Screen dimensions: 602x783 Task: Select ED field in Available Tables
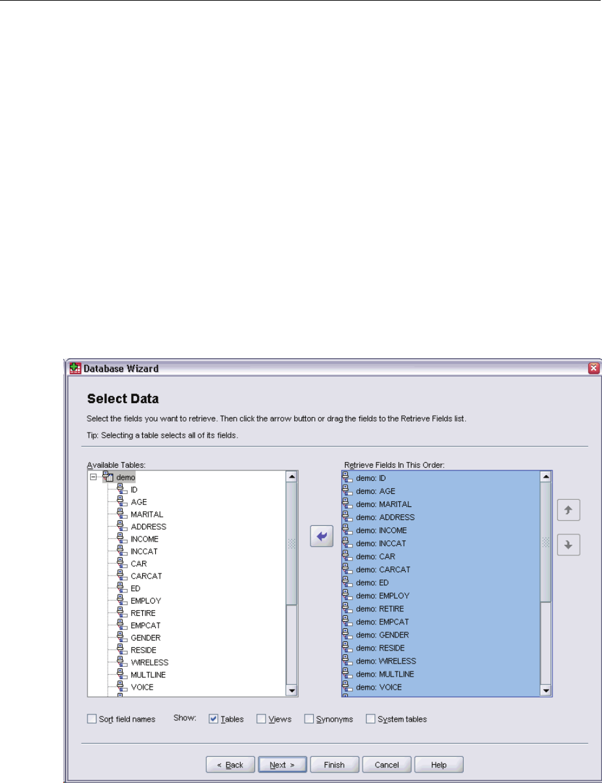[135, 588]
